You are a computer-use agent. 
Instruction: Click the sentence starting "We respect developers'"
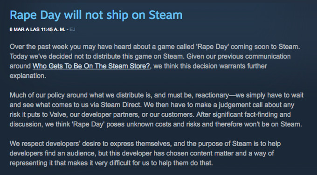tap(145, 153)
